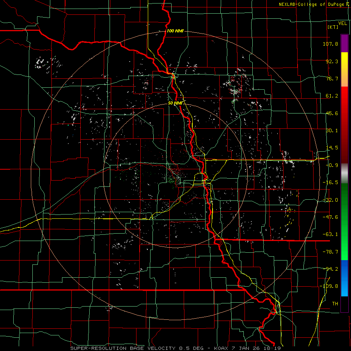Click the 30.1 velocity scale value

point(332,131)
